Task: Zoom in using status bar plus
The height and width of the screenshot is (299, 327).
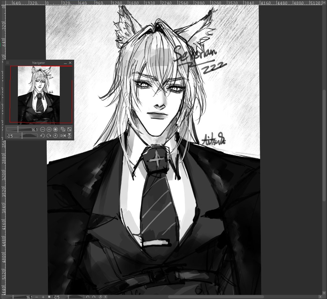Action: (x=43, y=297)
